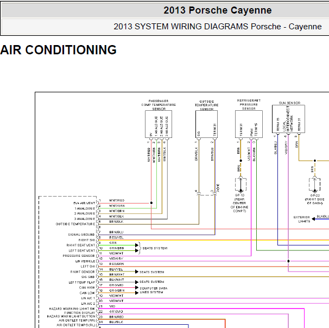Select the "LEFT SIG" pin label
The height and width of the screenshot is (328, 329).
(88, 267)
